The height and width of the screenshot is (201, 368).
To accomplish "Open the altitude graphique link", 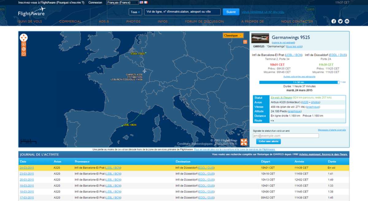I will (294, 111).
